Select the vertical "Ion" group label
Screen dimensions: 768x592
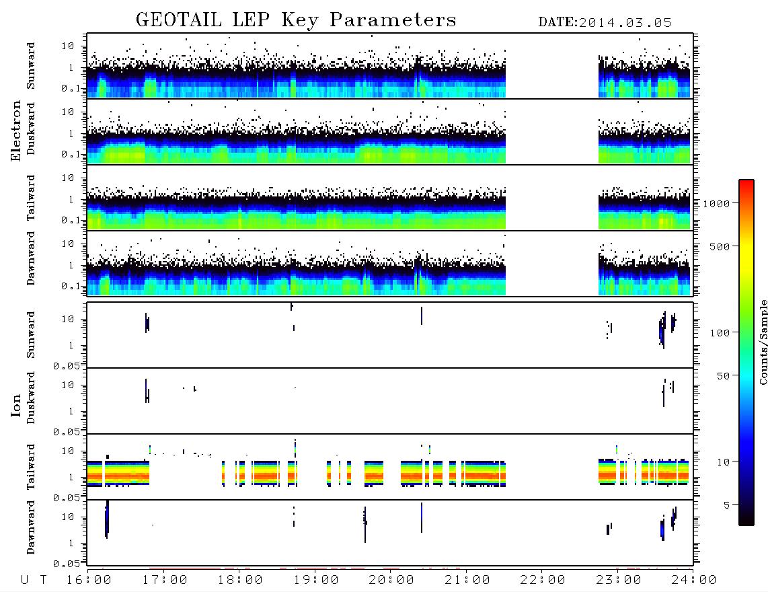tap(15, 405)
